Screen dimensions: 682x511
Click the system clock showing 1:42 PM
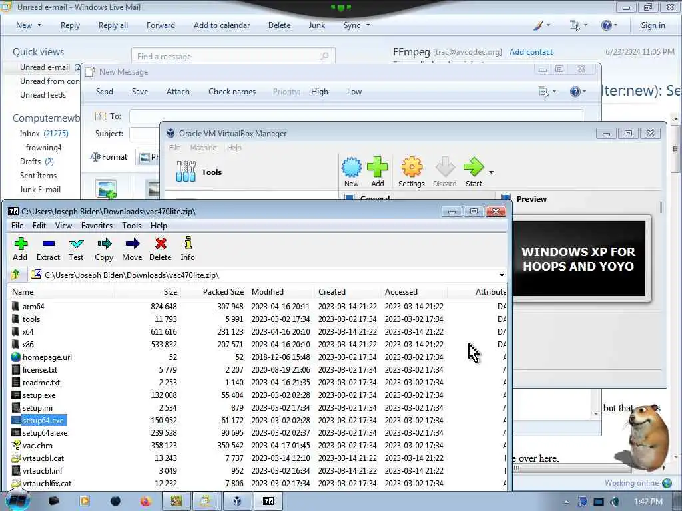tap(648, 502)
